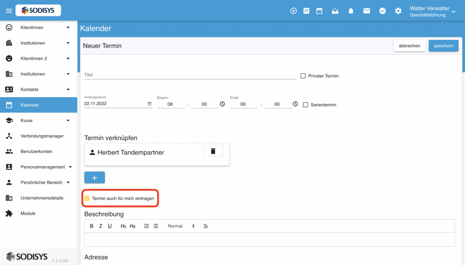Click the speichern button
Viewport: 465px width, 265px height.
click(443, 46)
